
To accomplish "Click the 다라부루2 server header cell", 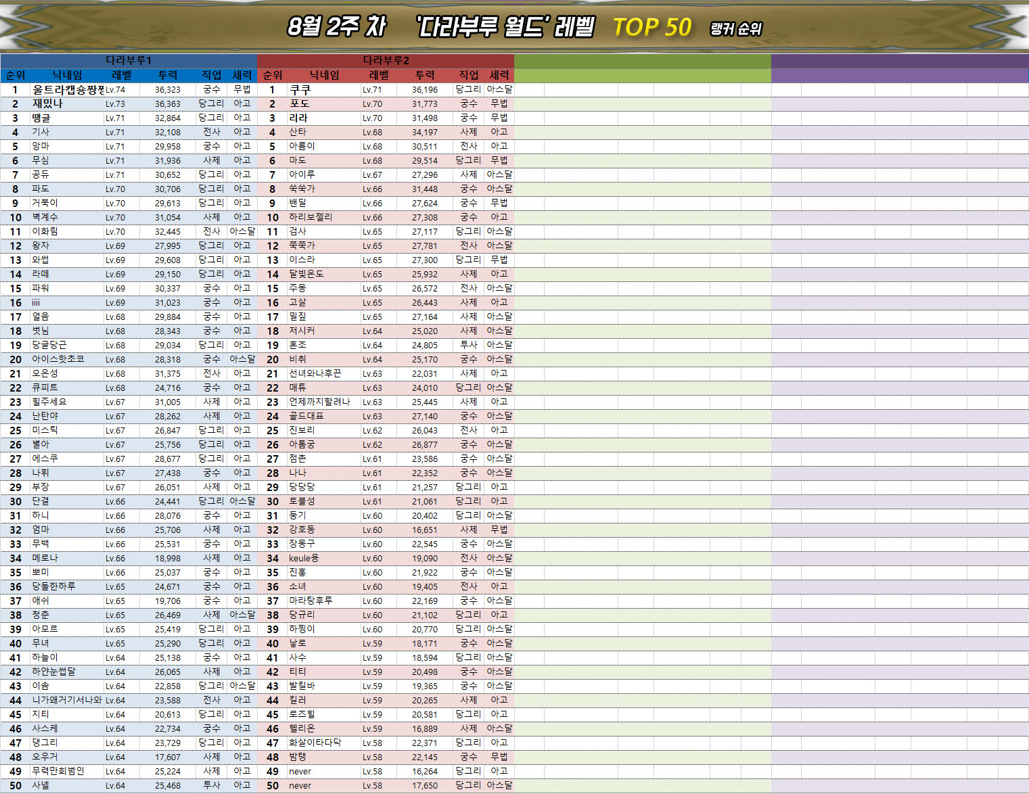I will (386, 60).
